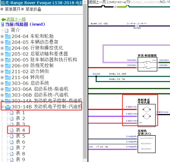Viewport: 170px width, 162px height.
Task: Click the folder icon for 211-02 动力转向
Action: pyautogui.click(x=8, y=72)
